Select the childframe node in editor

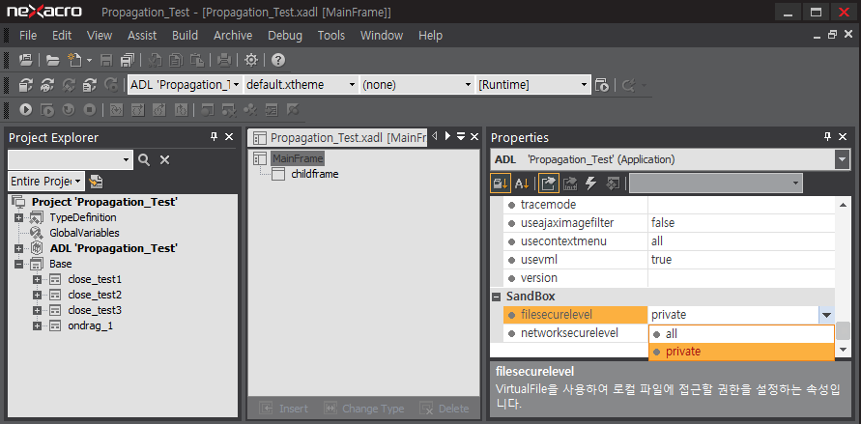point(315,175)
